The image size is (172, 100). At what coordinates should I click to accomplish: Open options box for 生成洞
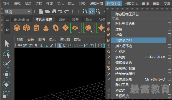click(x=169, y=51)
